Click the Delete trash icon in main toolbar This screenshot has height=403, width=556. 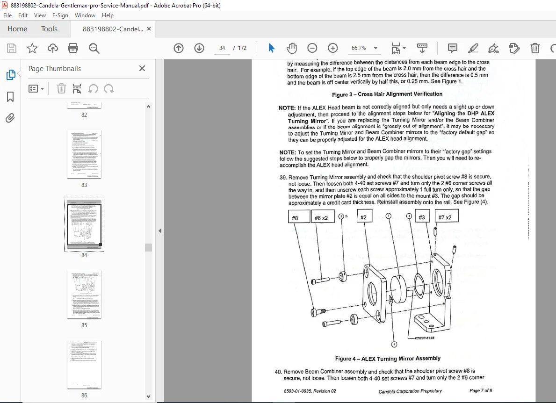click(535, 48)
